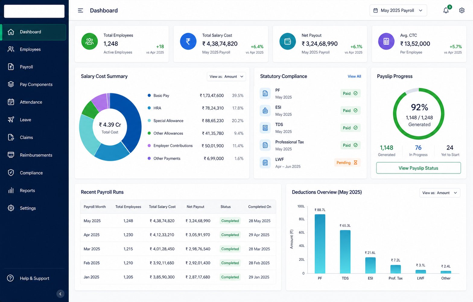Click the PF bar in deductions chart

coord(320,244)
